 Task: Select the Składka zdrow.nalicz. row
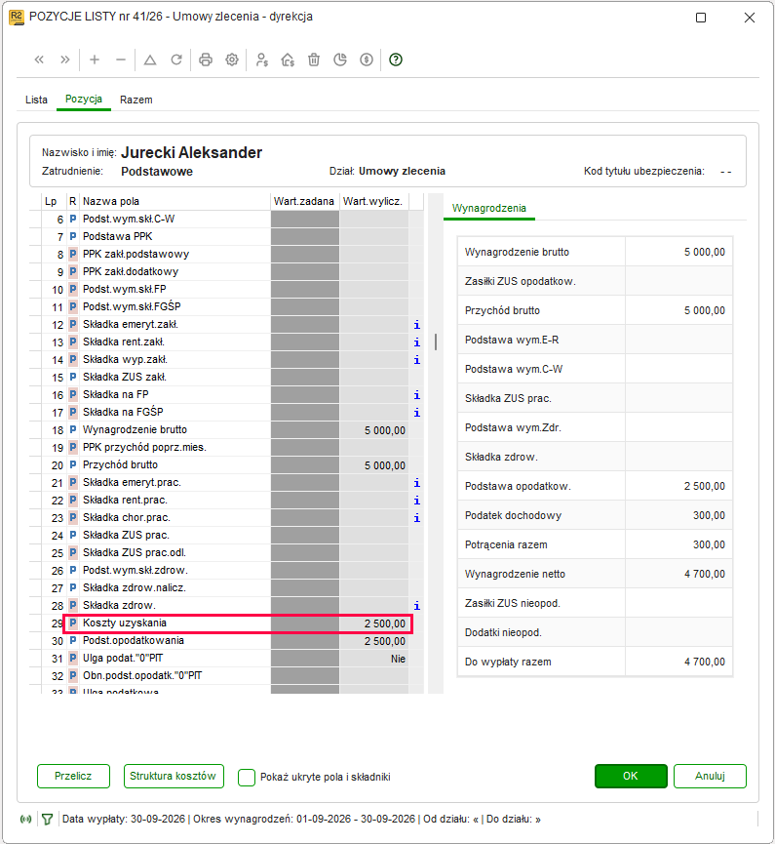[x=227, y=588]
